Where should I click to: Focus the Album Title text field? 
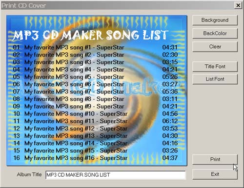[116, 175]
